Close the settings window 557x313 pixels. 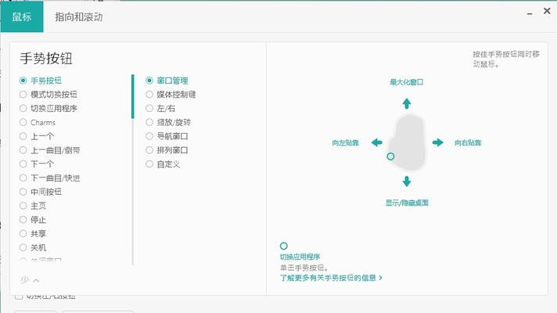pyautogui.click(x=547, y=11)
